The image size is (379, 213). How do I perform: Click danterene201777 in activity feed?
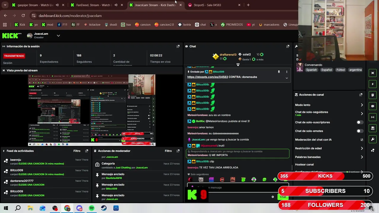point(22,181)
